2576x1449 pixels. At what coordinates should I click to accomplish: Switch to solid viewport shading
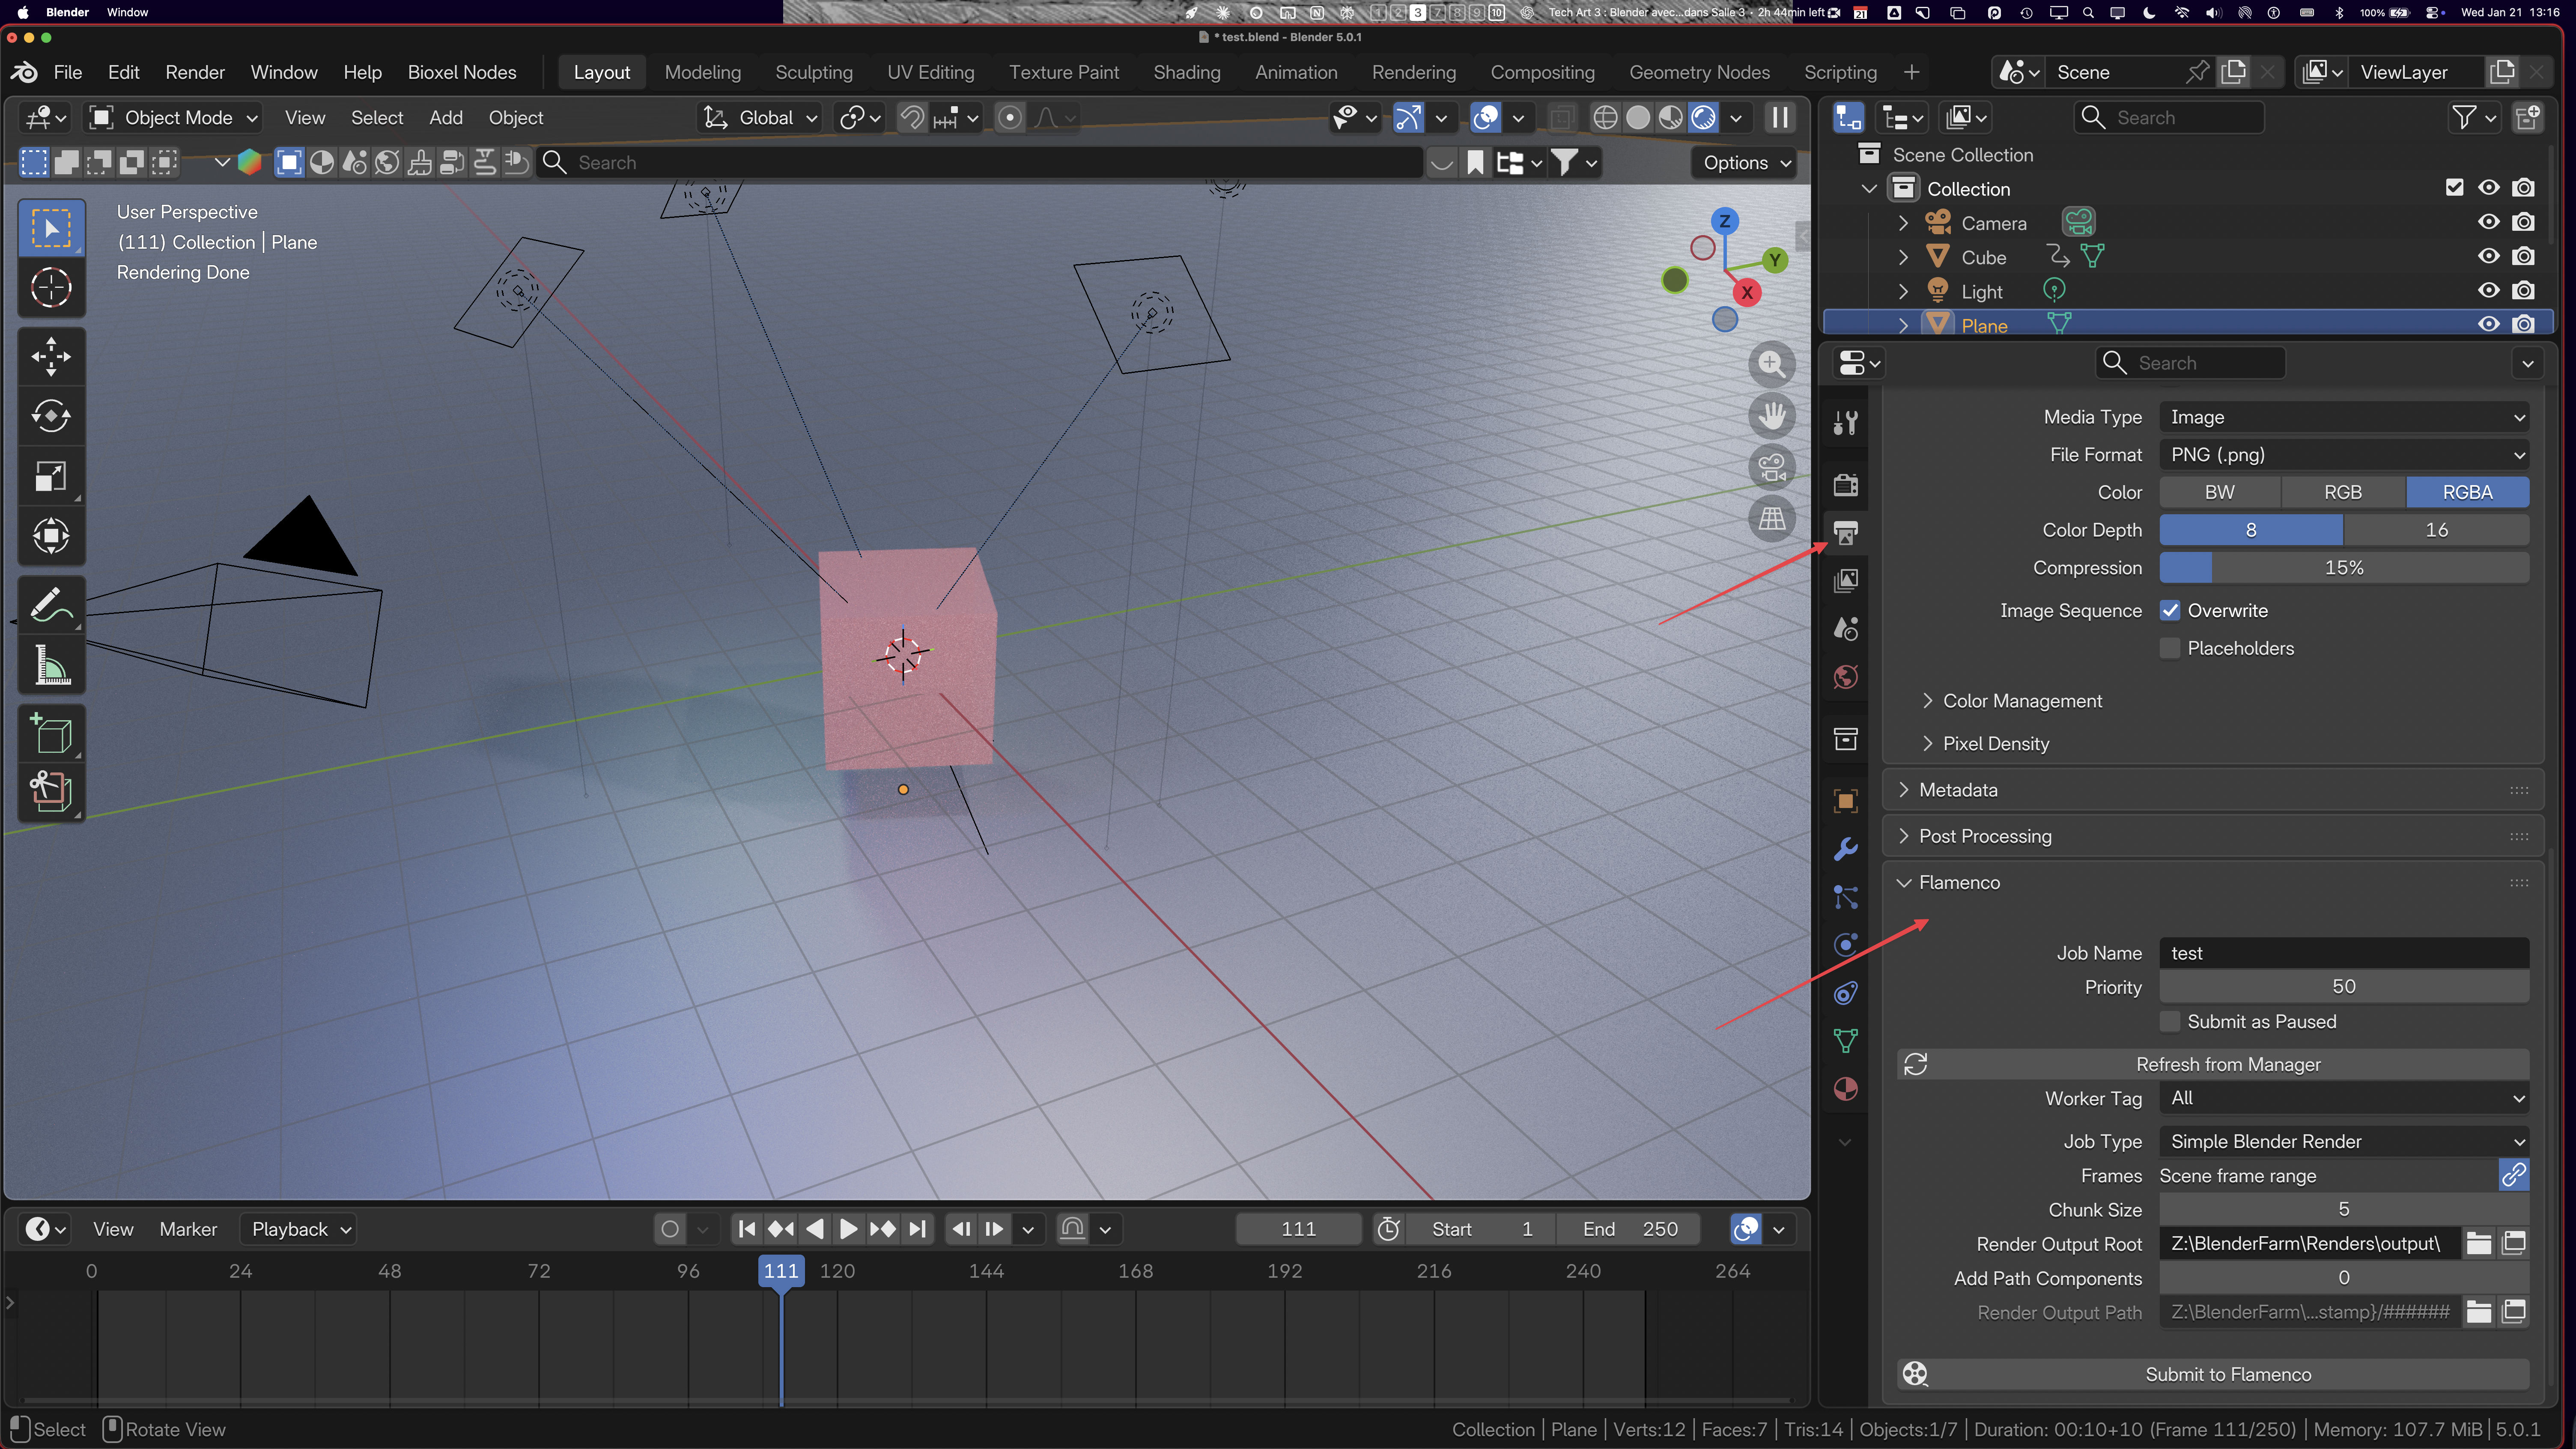pyautogui.click(x=1638, y=118)
